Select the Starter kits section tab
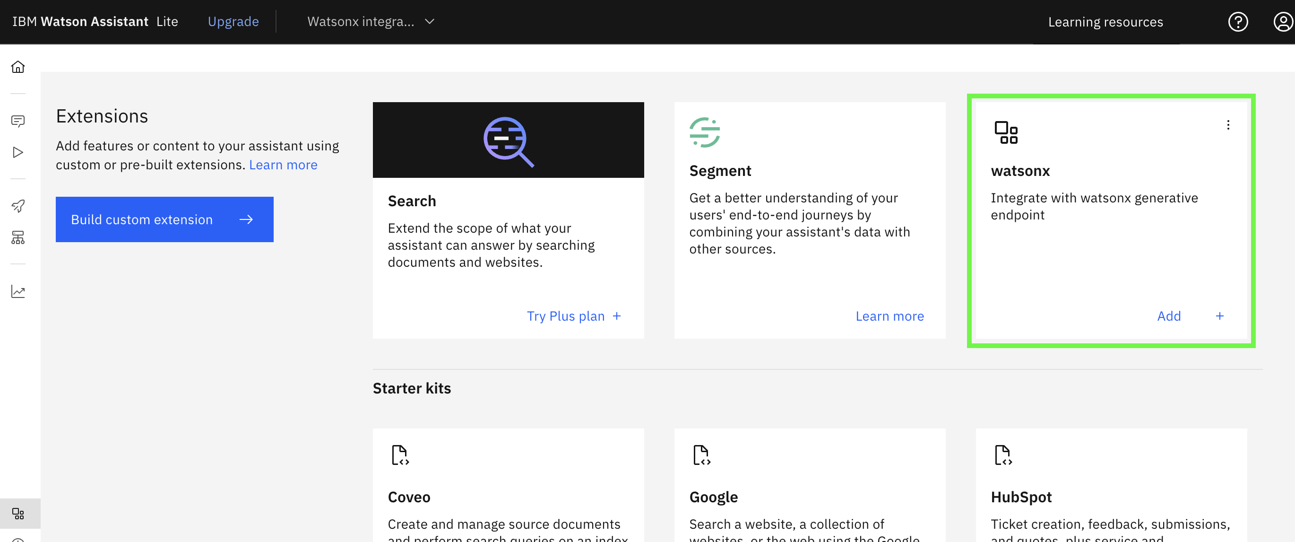1295x542 pixels. (413, 387)
